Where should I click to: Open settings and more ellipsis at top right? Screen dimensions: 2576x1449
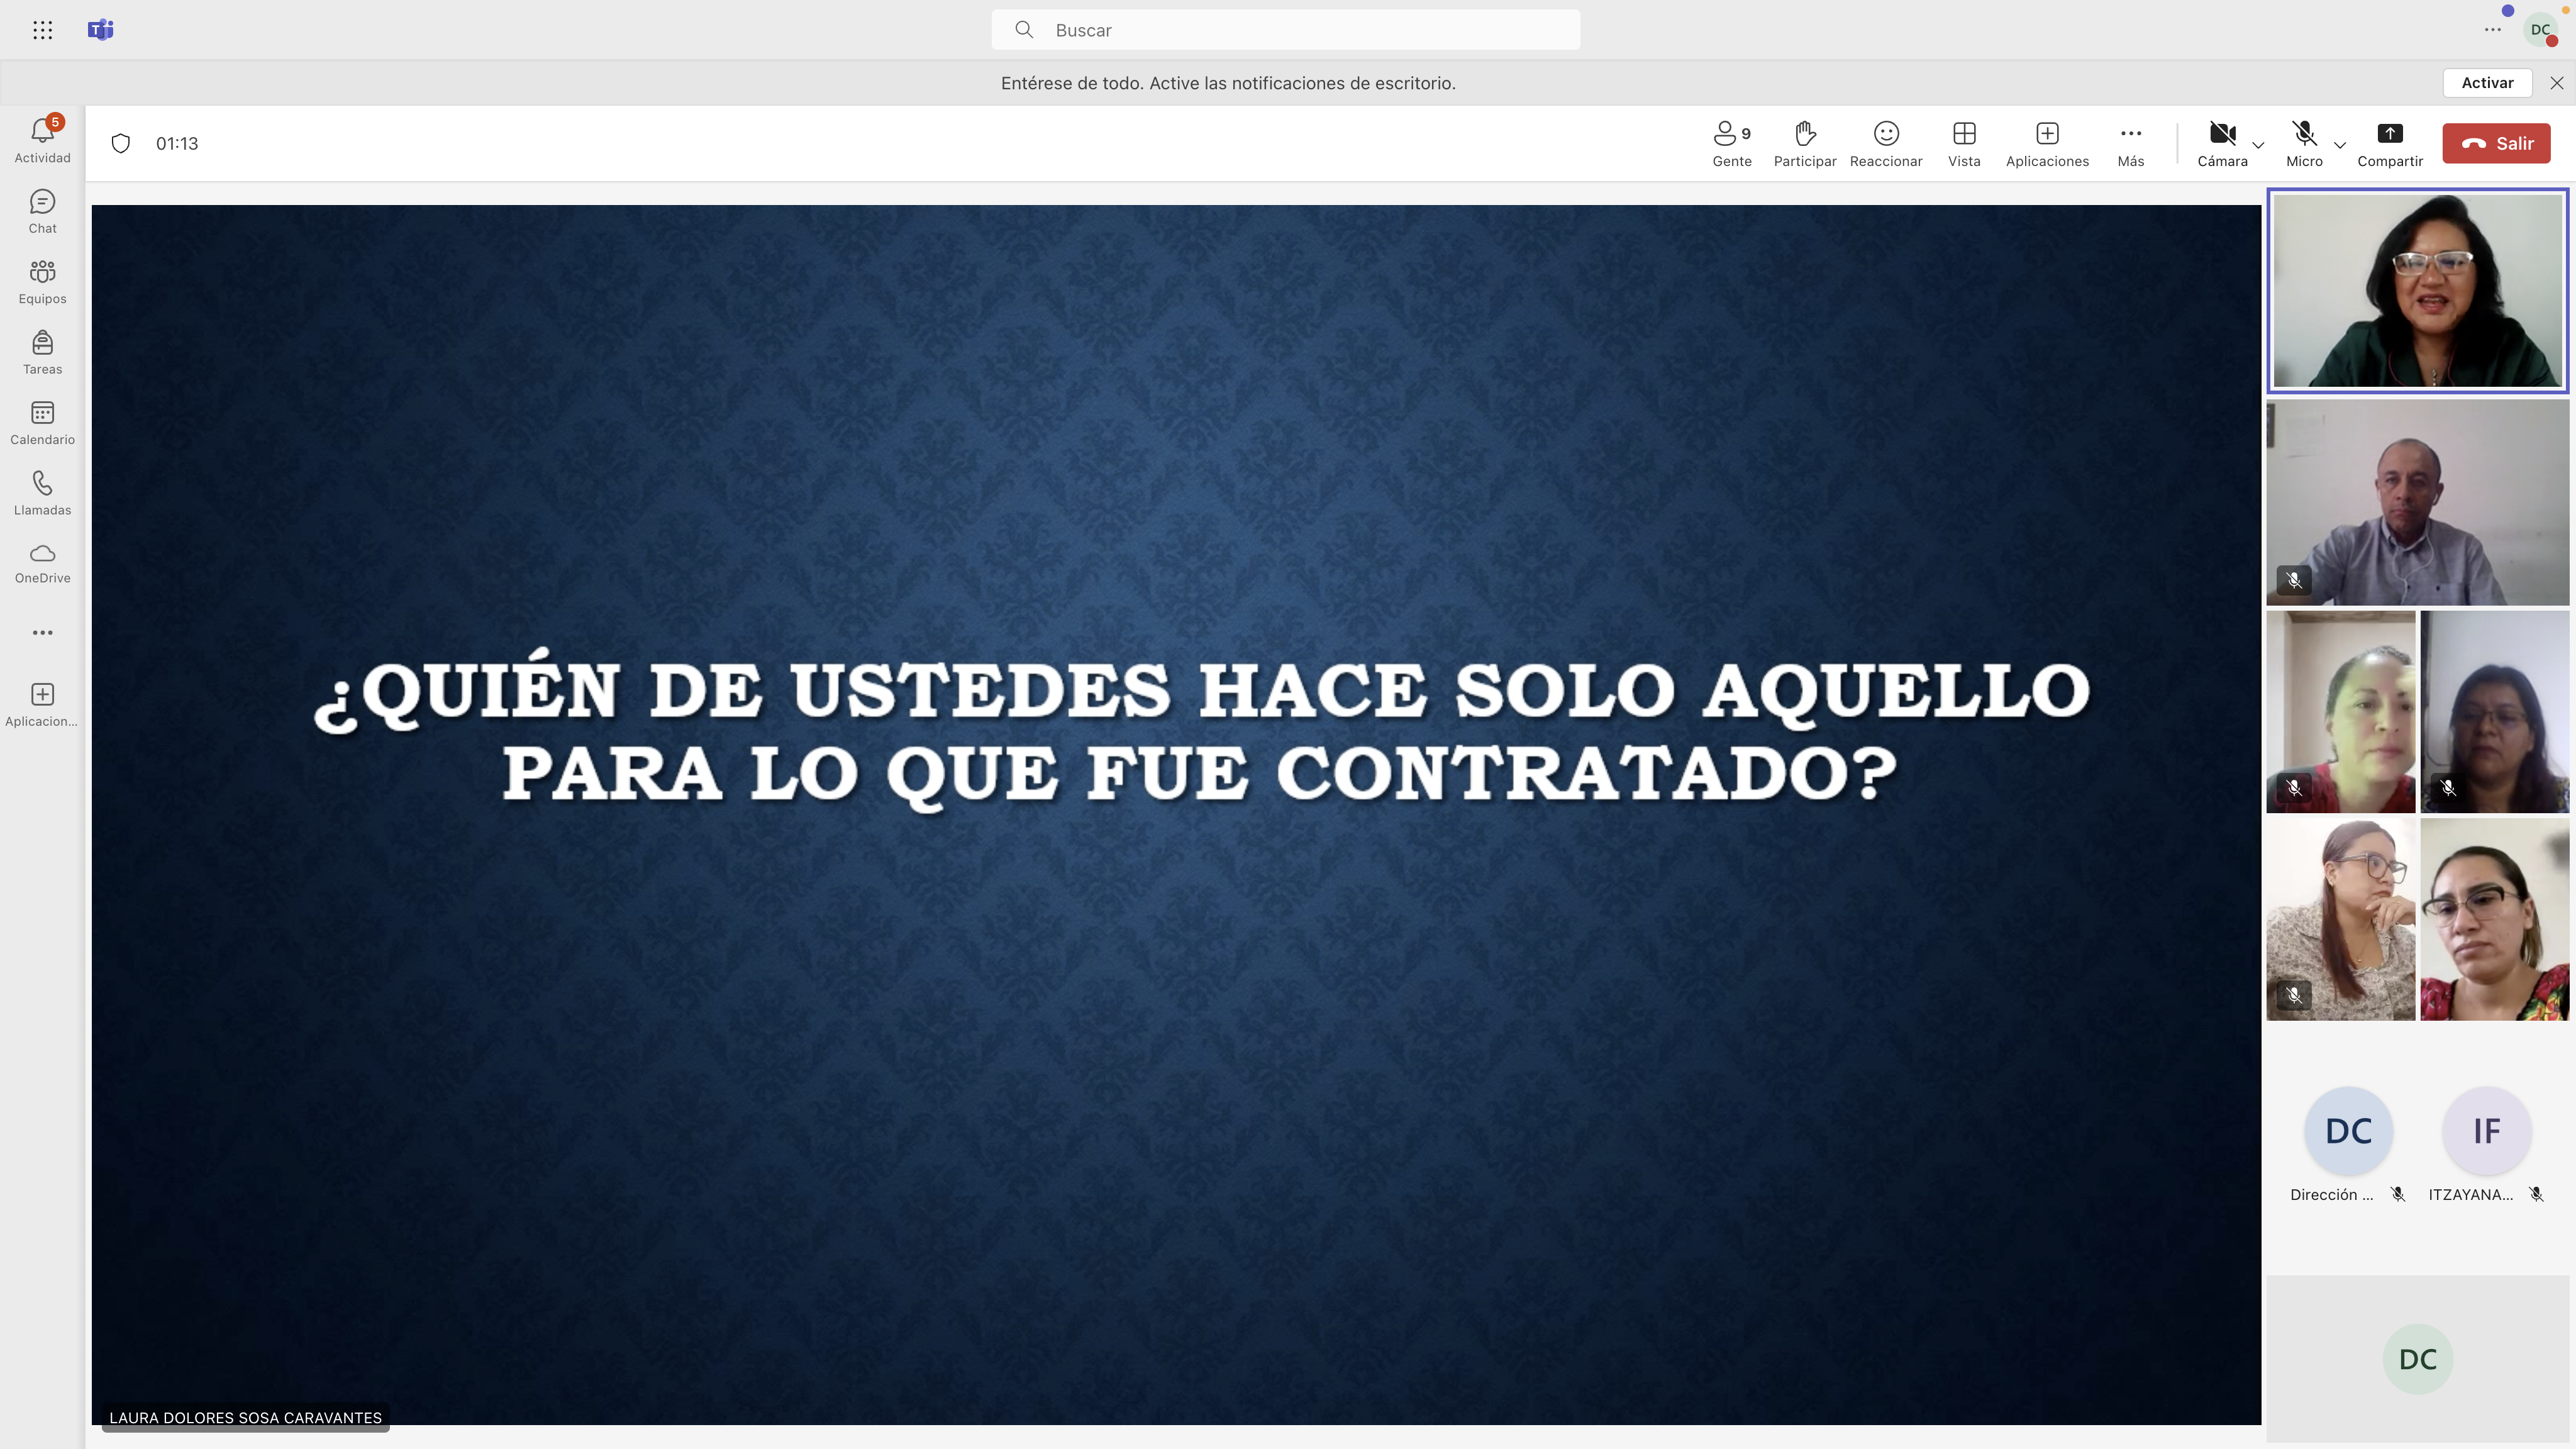click(x=2493, y=30)
